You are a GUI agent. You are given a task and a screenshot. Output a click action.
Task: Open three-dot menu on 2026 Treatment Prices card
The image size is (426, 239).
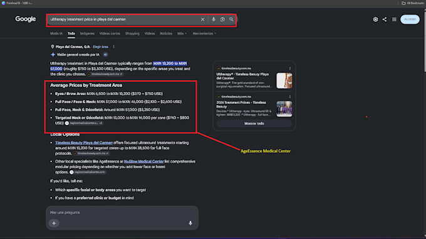(290, 96)
